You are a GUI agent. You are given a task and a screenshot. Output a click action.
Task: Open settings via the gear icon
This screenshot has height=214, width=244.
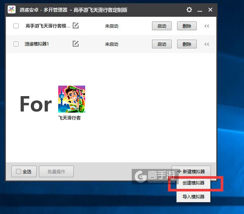pos(189,10)
